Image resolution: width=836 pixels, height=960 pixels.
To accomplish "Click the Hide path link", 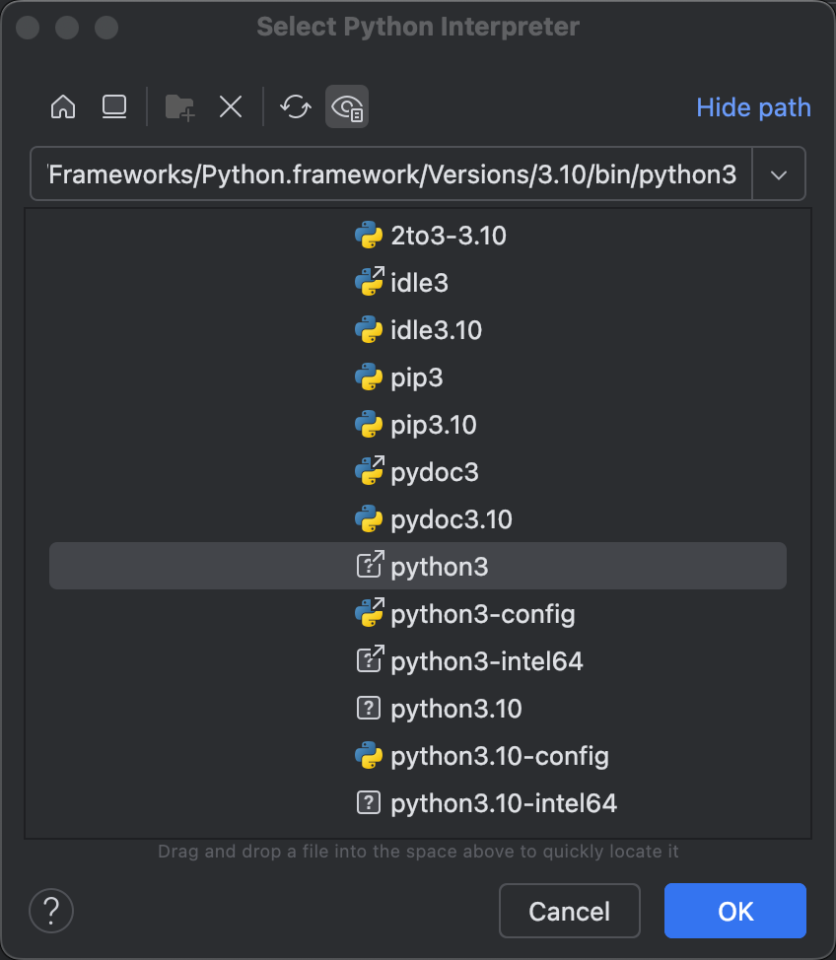I will [x=753, y=107].
